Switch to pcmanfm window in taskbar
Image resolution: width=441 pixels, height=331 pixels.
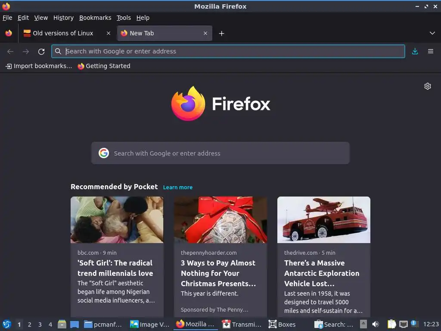coord(103,325)
